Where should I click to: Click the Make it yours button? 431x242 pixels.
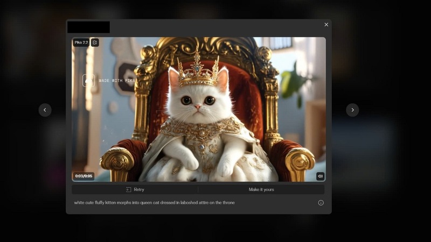[x=261, y=190]
